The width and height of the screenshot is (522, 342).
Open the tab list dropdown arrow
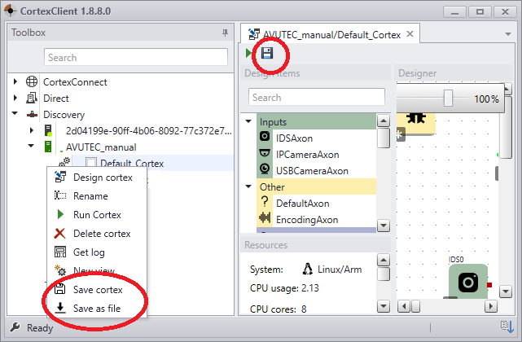pyautogui.click(x=508, y=34)
